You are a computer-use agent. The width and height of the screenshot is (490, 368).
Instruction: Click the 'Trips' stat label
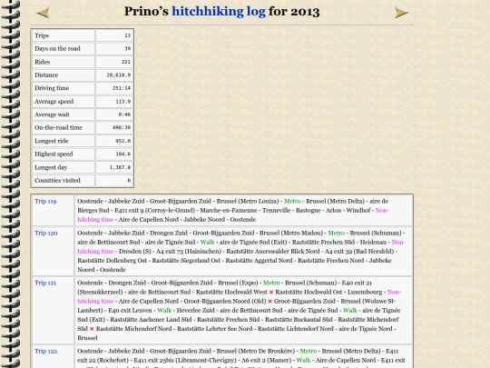42,35
